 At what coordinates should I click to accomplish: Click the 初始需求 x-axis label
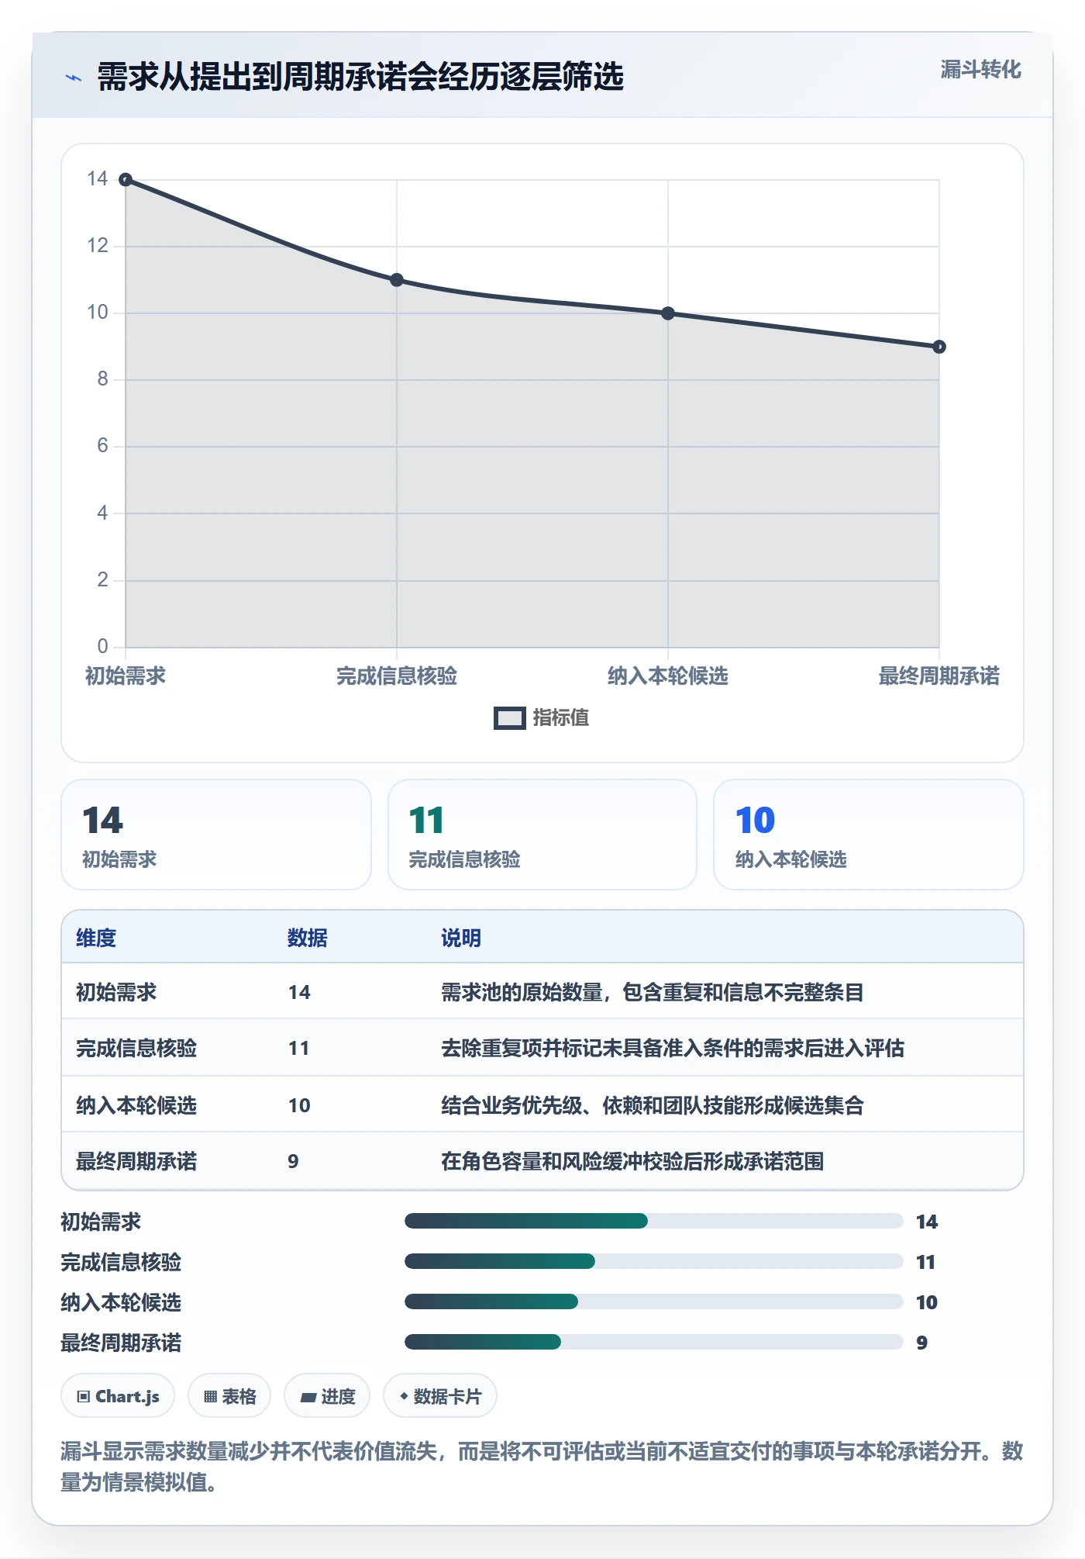[x=126, y=676]
